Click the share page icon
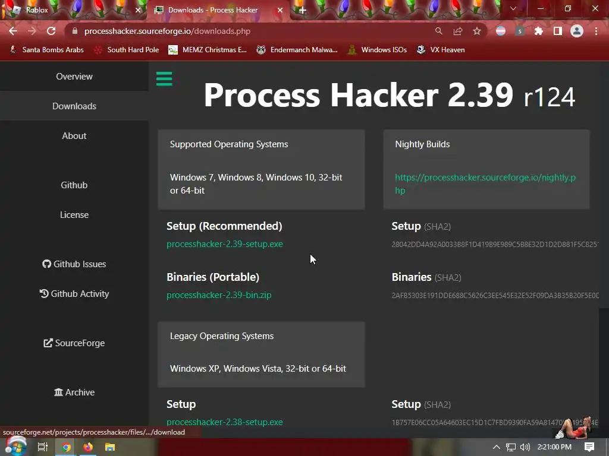 [458, 31]
